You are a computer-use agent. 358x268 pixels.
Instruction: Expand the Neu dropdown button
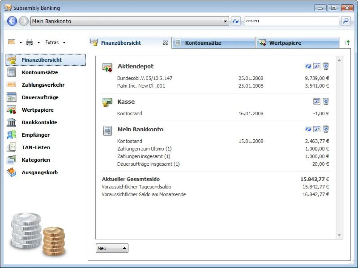[112, 248]
